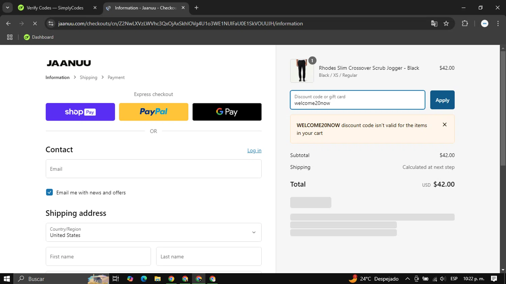
Task: Uncheck Email me with news and offers
Action: coord(49,192)
